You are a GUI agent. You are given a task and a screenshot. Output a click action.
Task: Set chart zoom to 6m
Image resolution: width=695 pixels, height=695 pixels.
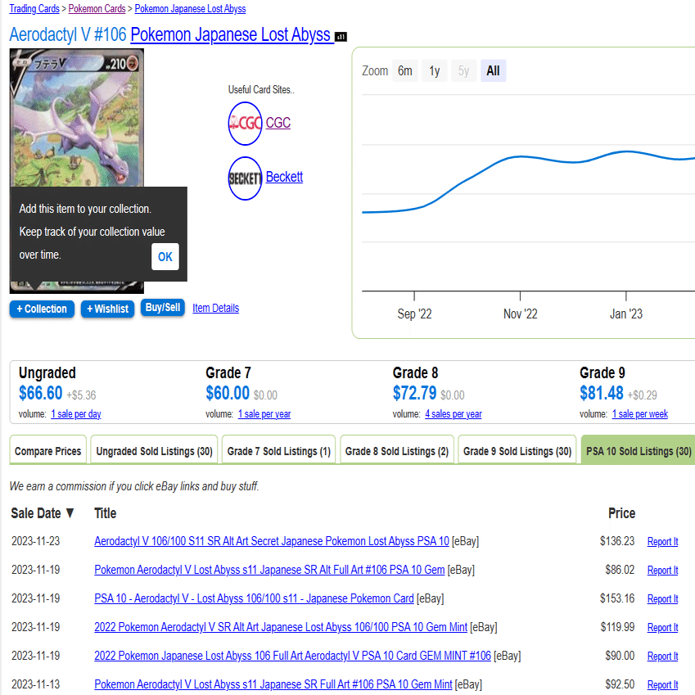[x=404, y=71]
